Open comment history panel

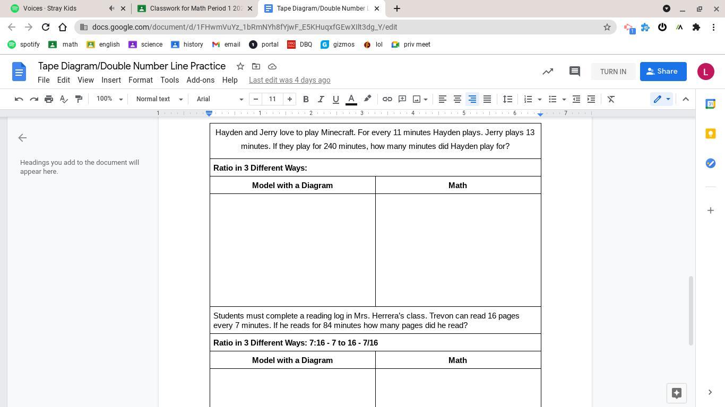pos(574,72)
